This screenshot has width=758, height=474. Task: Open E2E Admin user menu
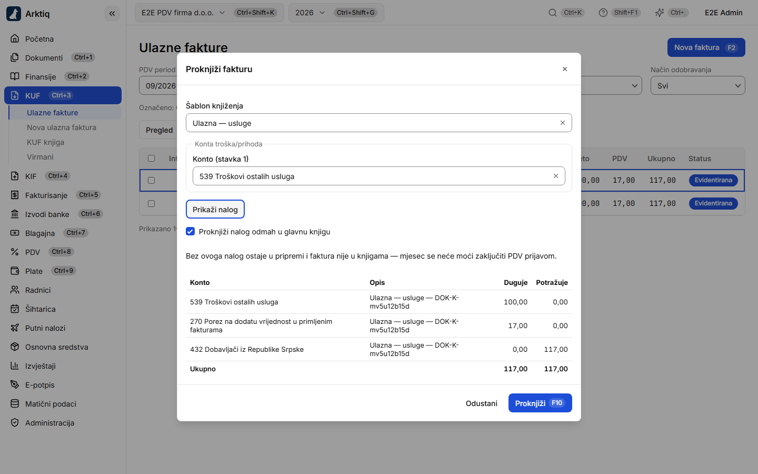[724, 13]
